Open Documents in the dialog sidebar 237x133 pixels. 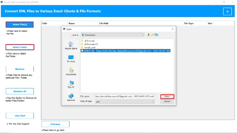pos(71,72)
